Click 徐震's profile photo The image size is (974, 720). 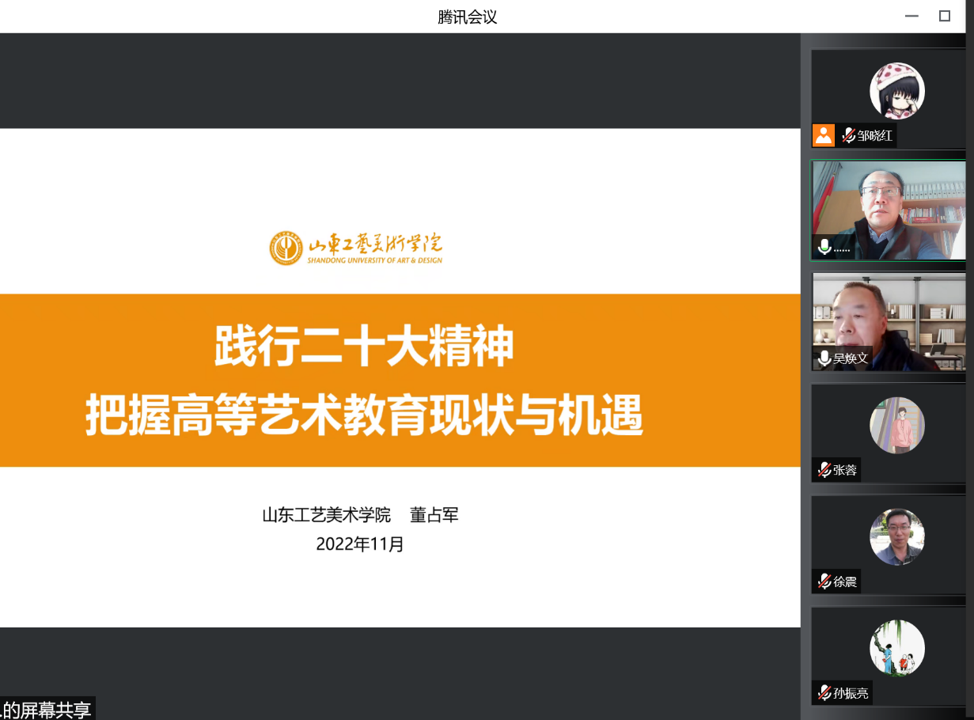click(x=897, y=536)
